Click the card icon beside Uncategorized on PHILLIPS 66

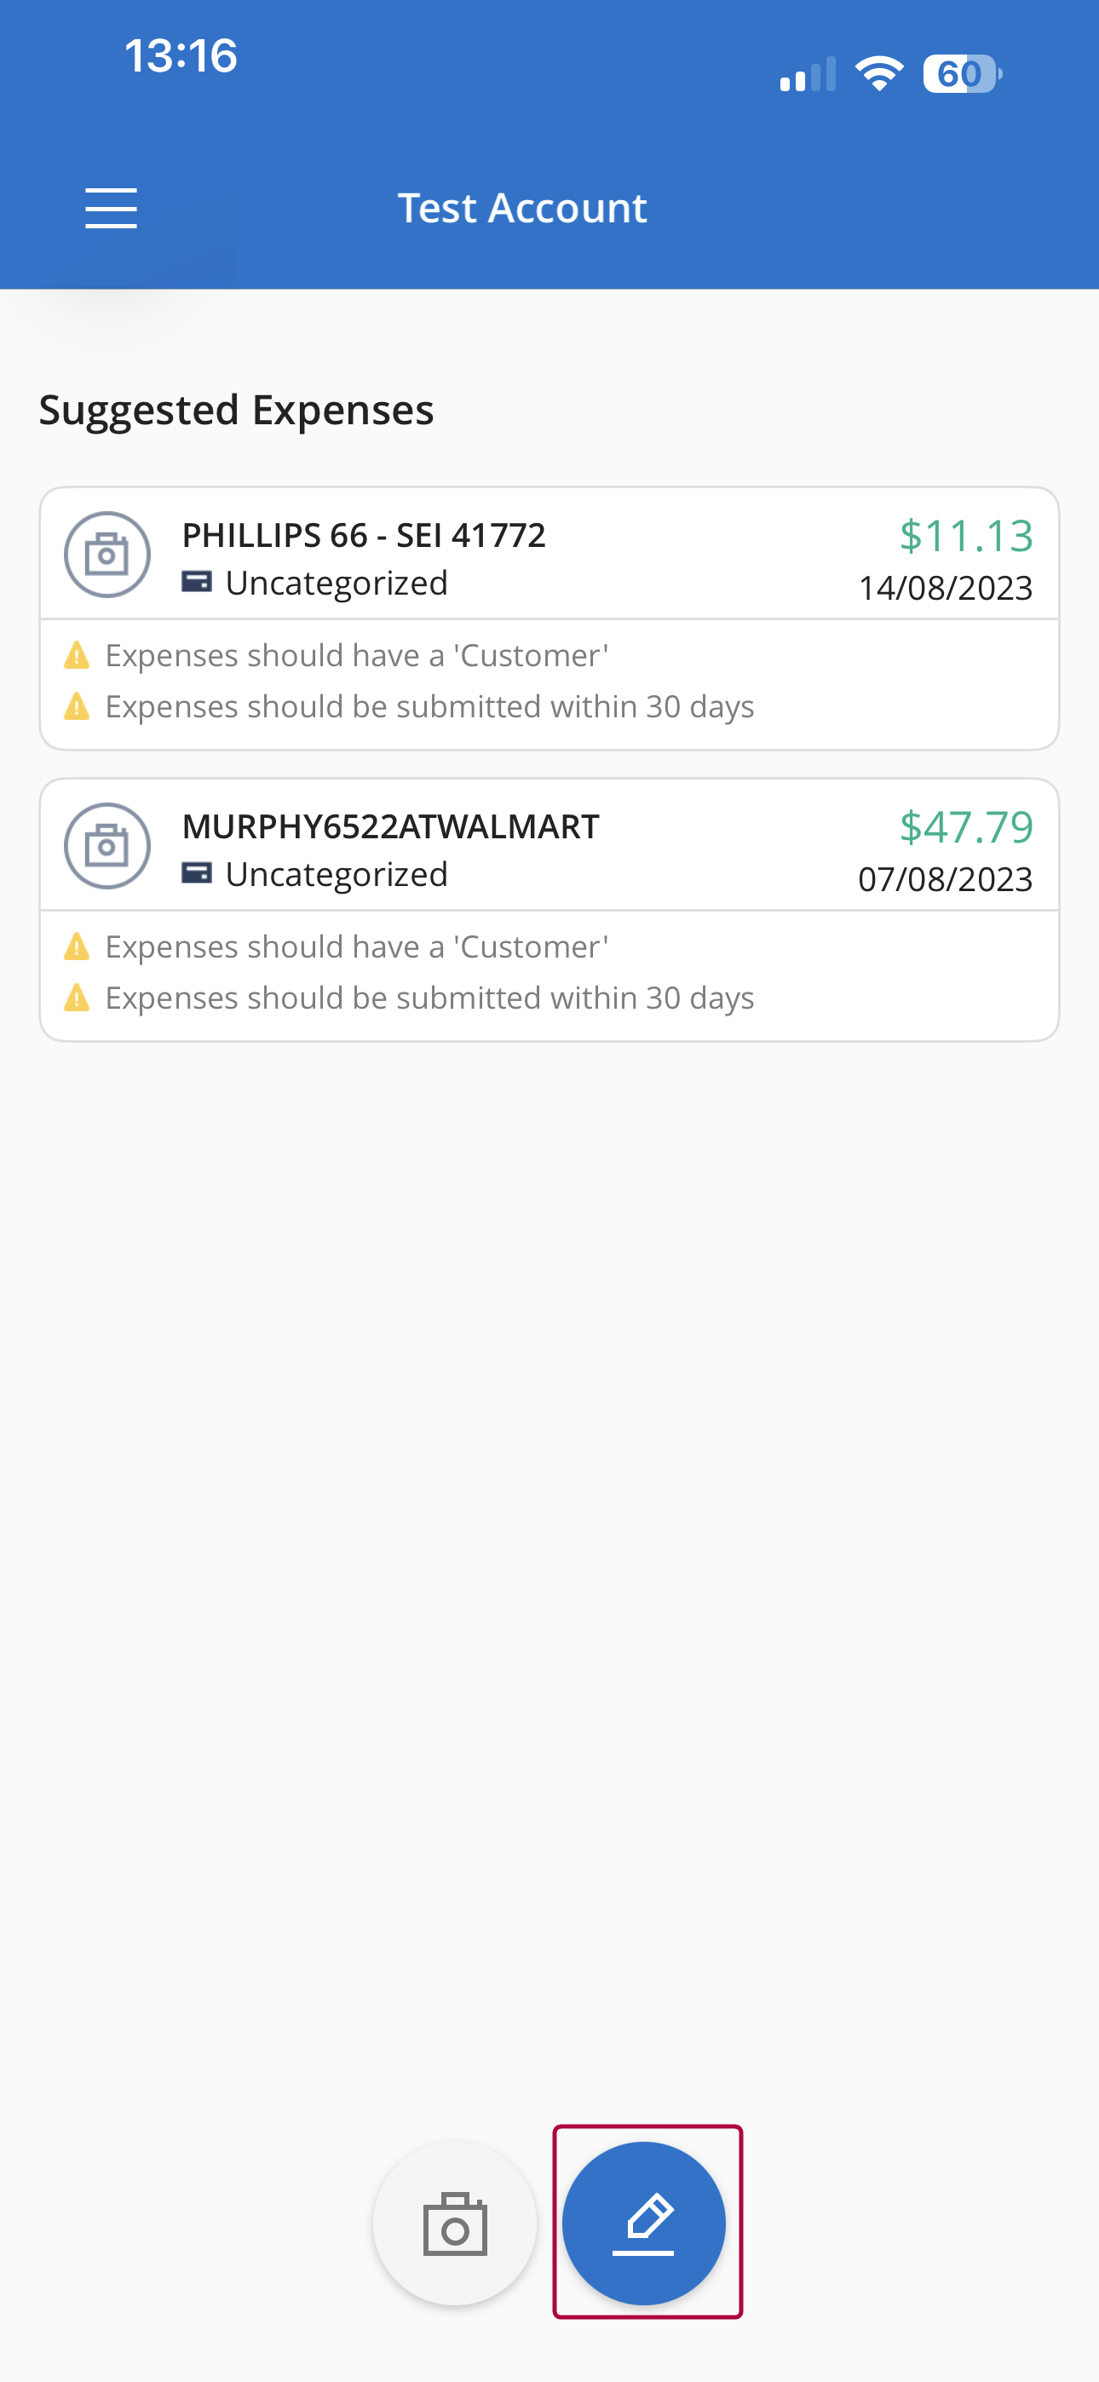(197, 583)
